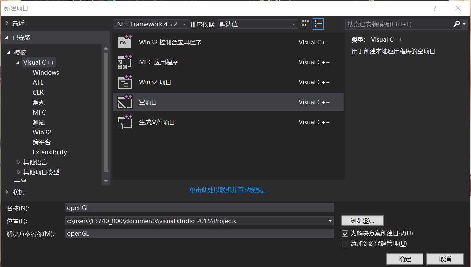Image resolution: width=471 pixels, height=267 pixels.
Task: Expand the 联机 section
Action: (x=7, y=192)
